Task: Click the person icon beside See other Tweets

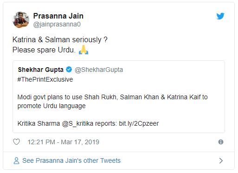Action: pos(16,160)
